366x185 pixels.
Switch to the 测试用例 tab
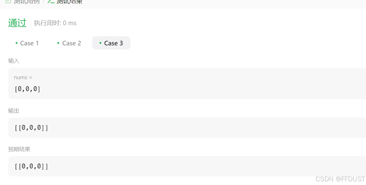23,2
